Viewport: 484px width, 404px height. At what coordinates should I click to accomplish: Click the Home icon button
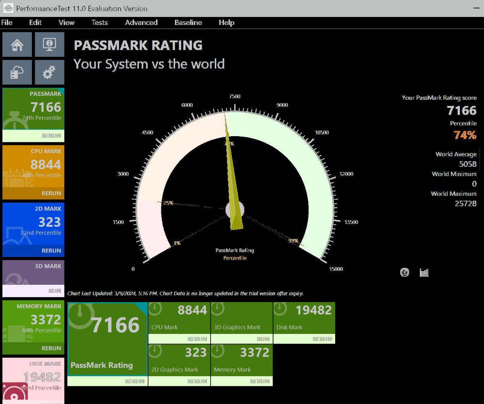pyautogui.click(x=17, y=45)
